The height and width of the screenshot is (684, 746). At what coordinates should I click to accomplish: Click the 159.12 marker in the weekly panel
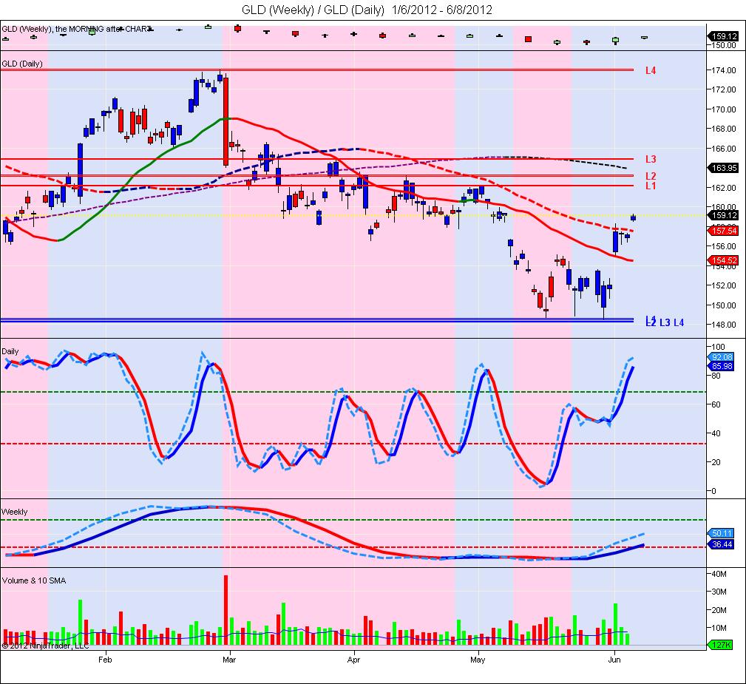pyautogui.click(x=724, y=36)
